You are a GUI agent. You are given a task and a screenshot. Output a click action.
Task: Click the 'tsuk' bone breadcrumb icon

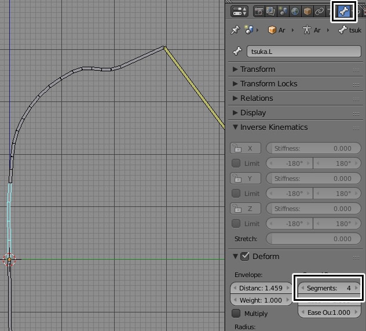tap(343, 30)
